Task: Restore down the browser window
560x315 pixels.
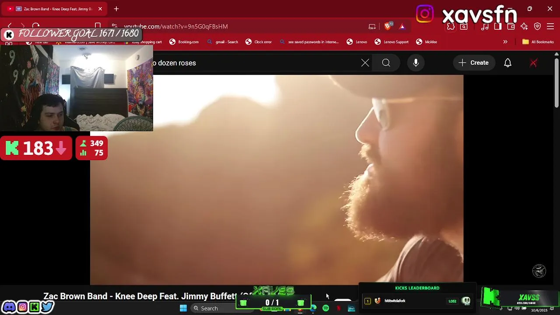Action: pos(530,9)
